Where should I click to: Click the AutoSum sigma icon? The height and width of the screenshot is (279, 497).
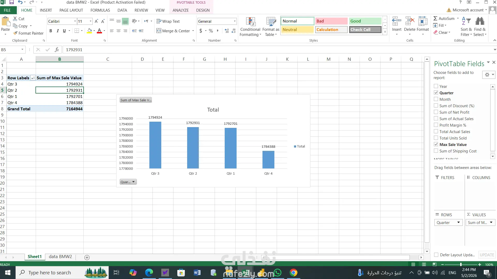coord(435,19)
